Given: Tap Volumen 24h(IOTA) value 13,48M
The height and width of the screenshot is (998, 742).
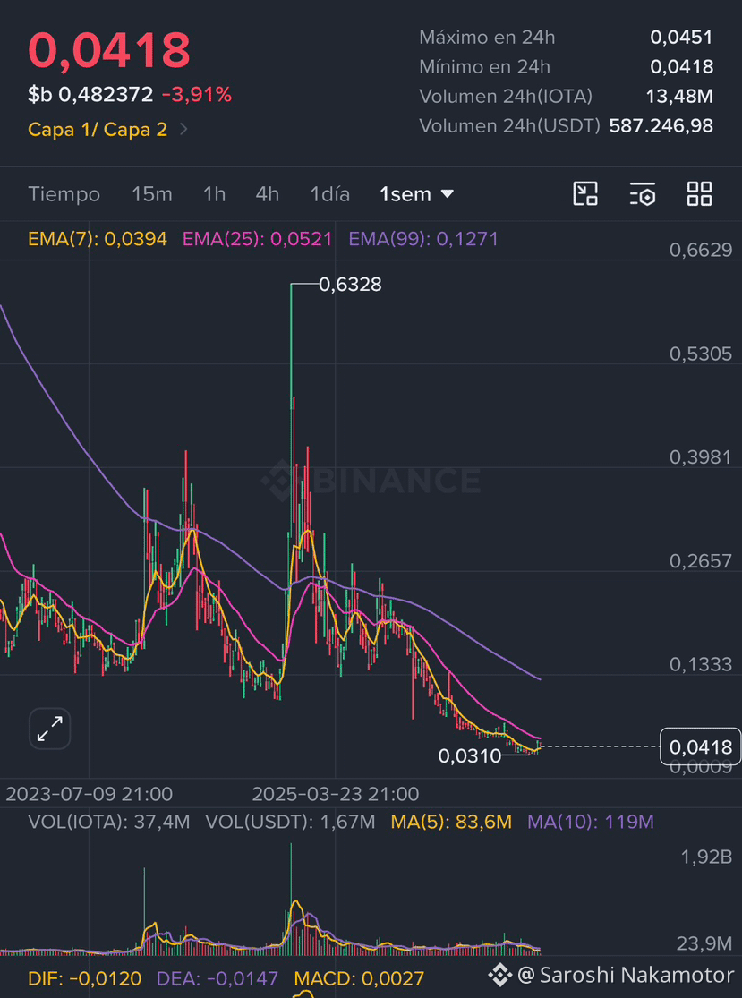Looking at the screenshot, I should coord(679,96).
